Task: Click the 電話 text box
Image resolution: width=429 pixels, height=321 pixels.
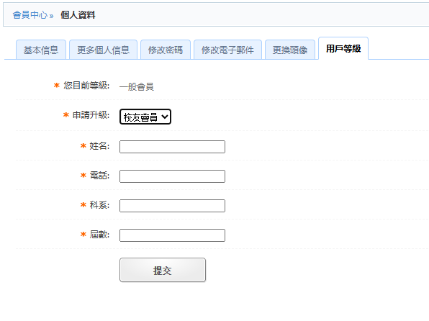Action: point(172,176)
